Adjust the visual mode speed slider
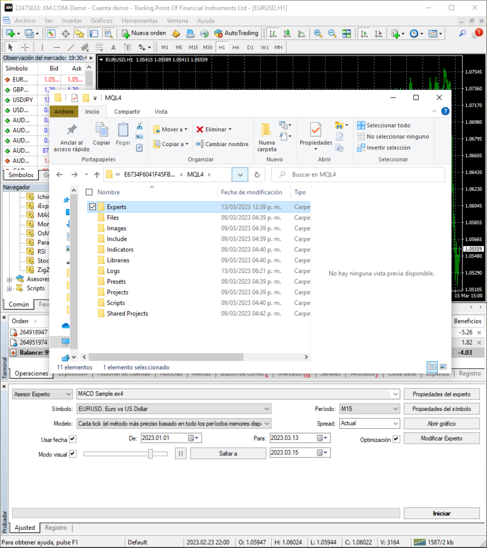The height and width of the screenshot is (548, 487). tap(150, 454)
